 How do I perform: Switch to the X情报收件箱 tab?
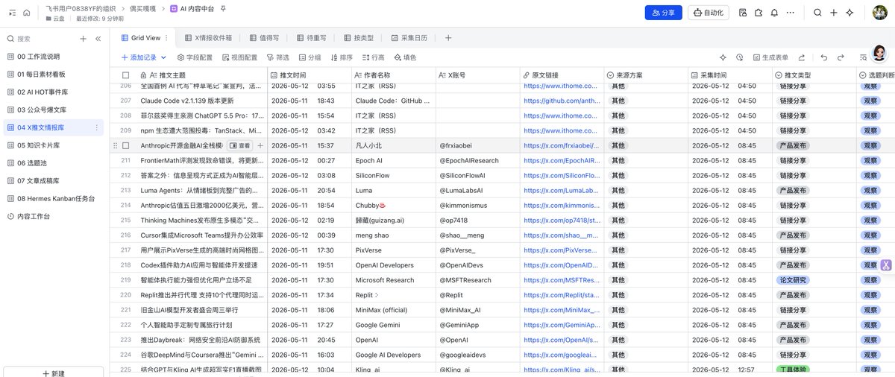[x=208, y=38]
